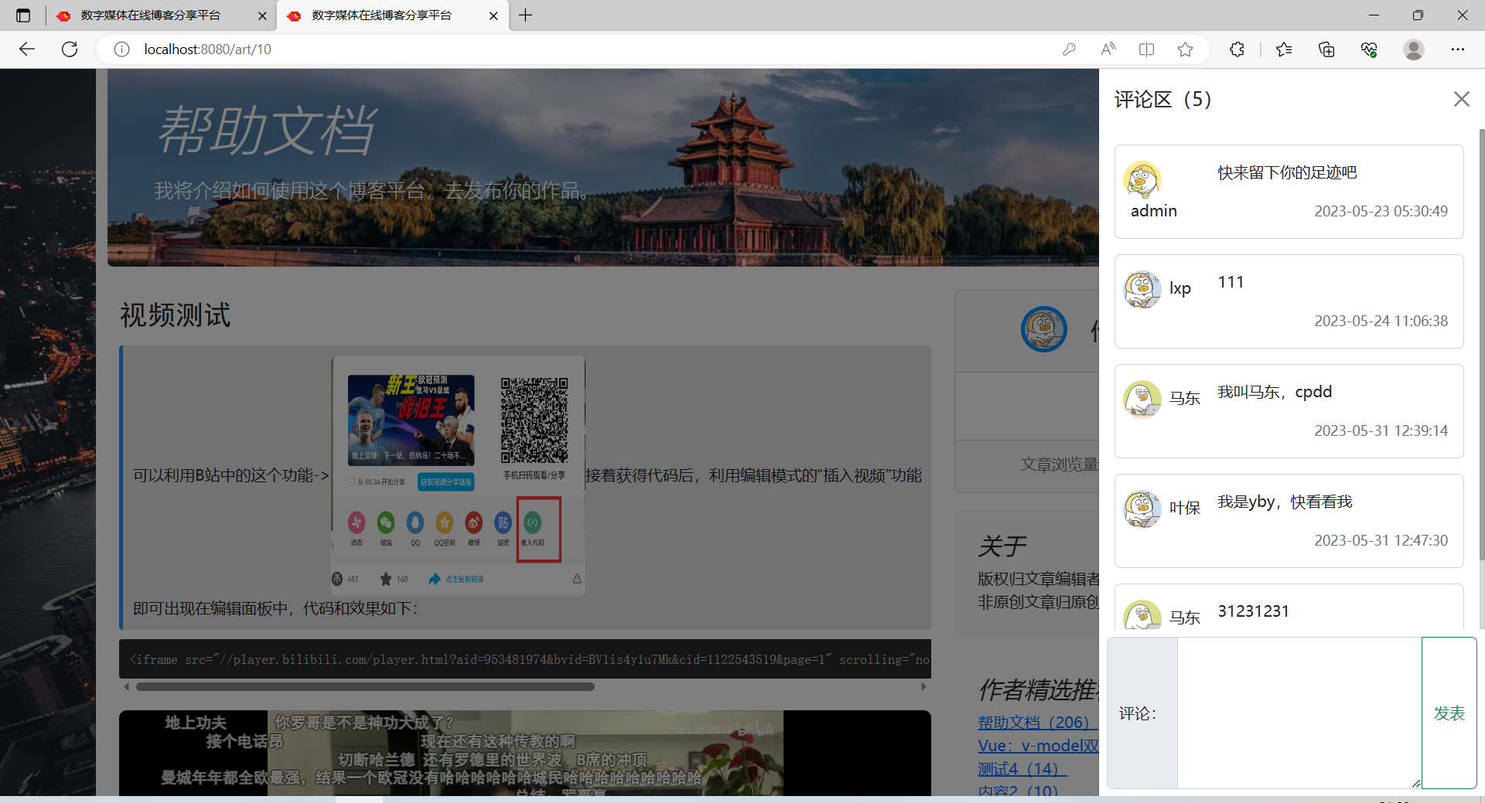
Task: Click the star favorite icon showing 160
Action: 387,579
